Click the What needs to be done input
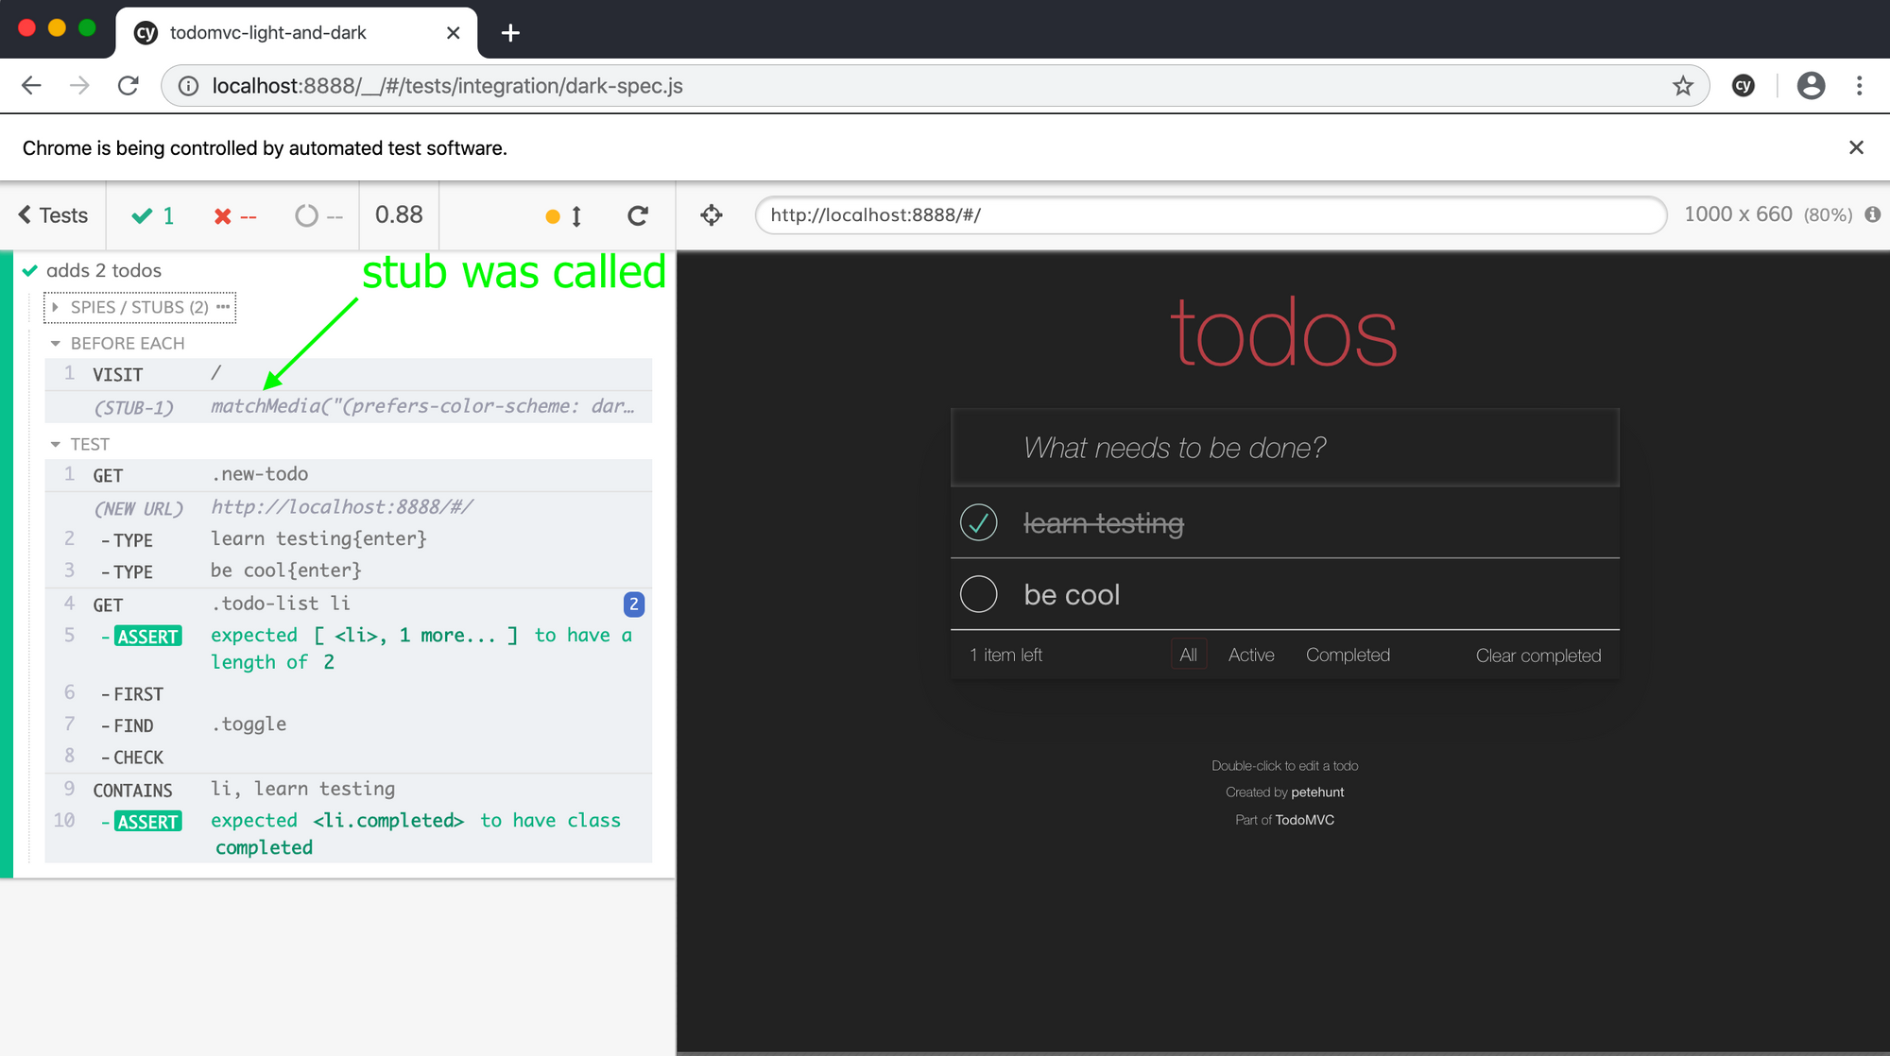Image resolution: width=1890 pixels, height=1056 pixels. pyautogui.click(x=1285, y=448)
